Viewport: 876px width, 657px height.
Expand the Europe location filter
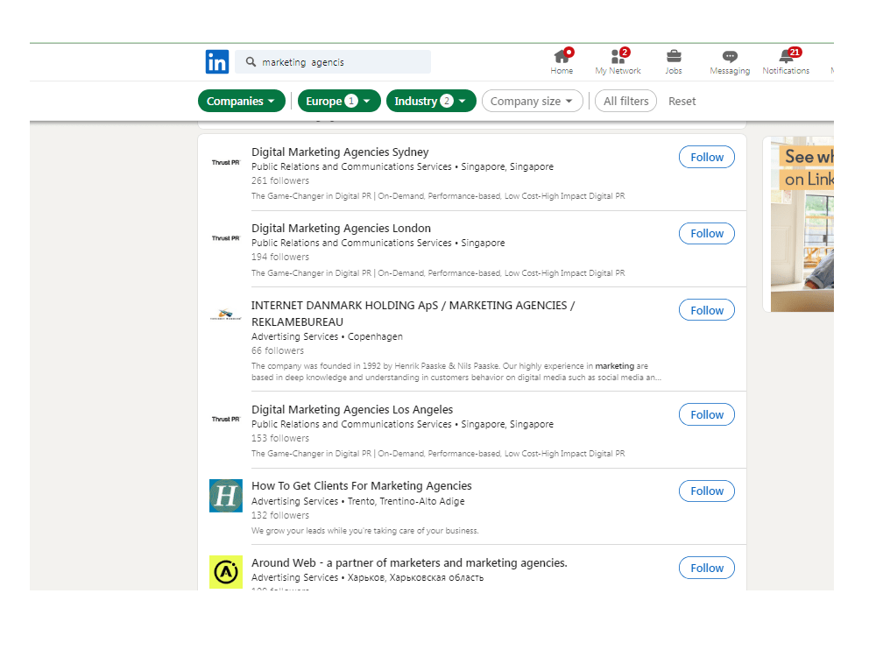(x=339, y=101)
